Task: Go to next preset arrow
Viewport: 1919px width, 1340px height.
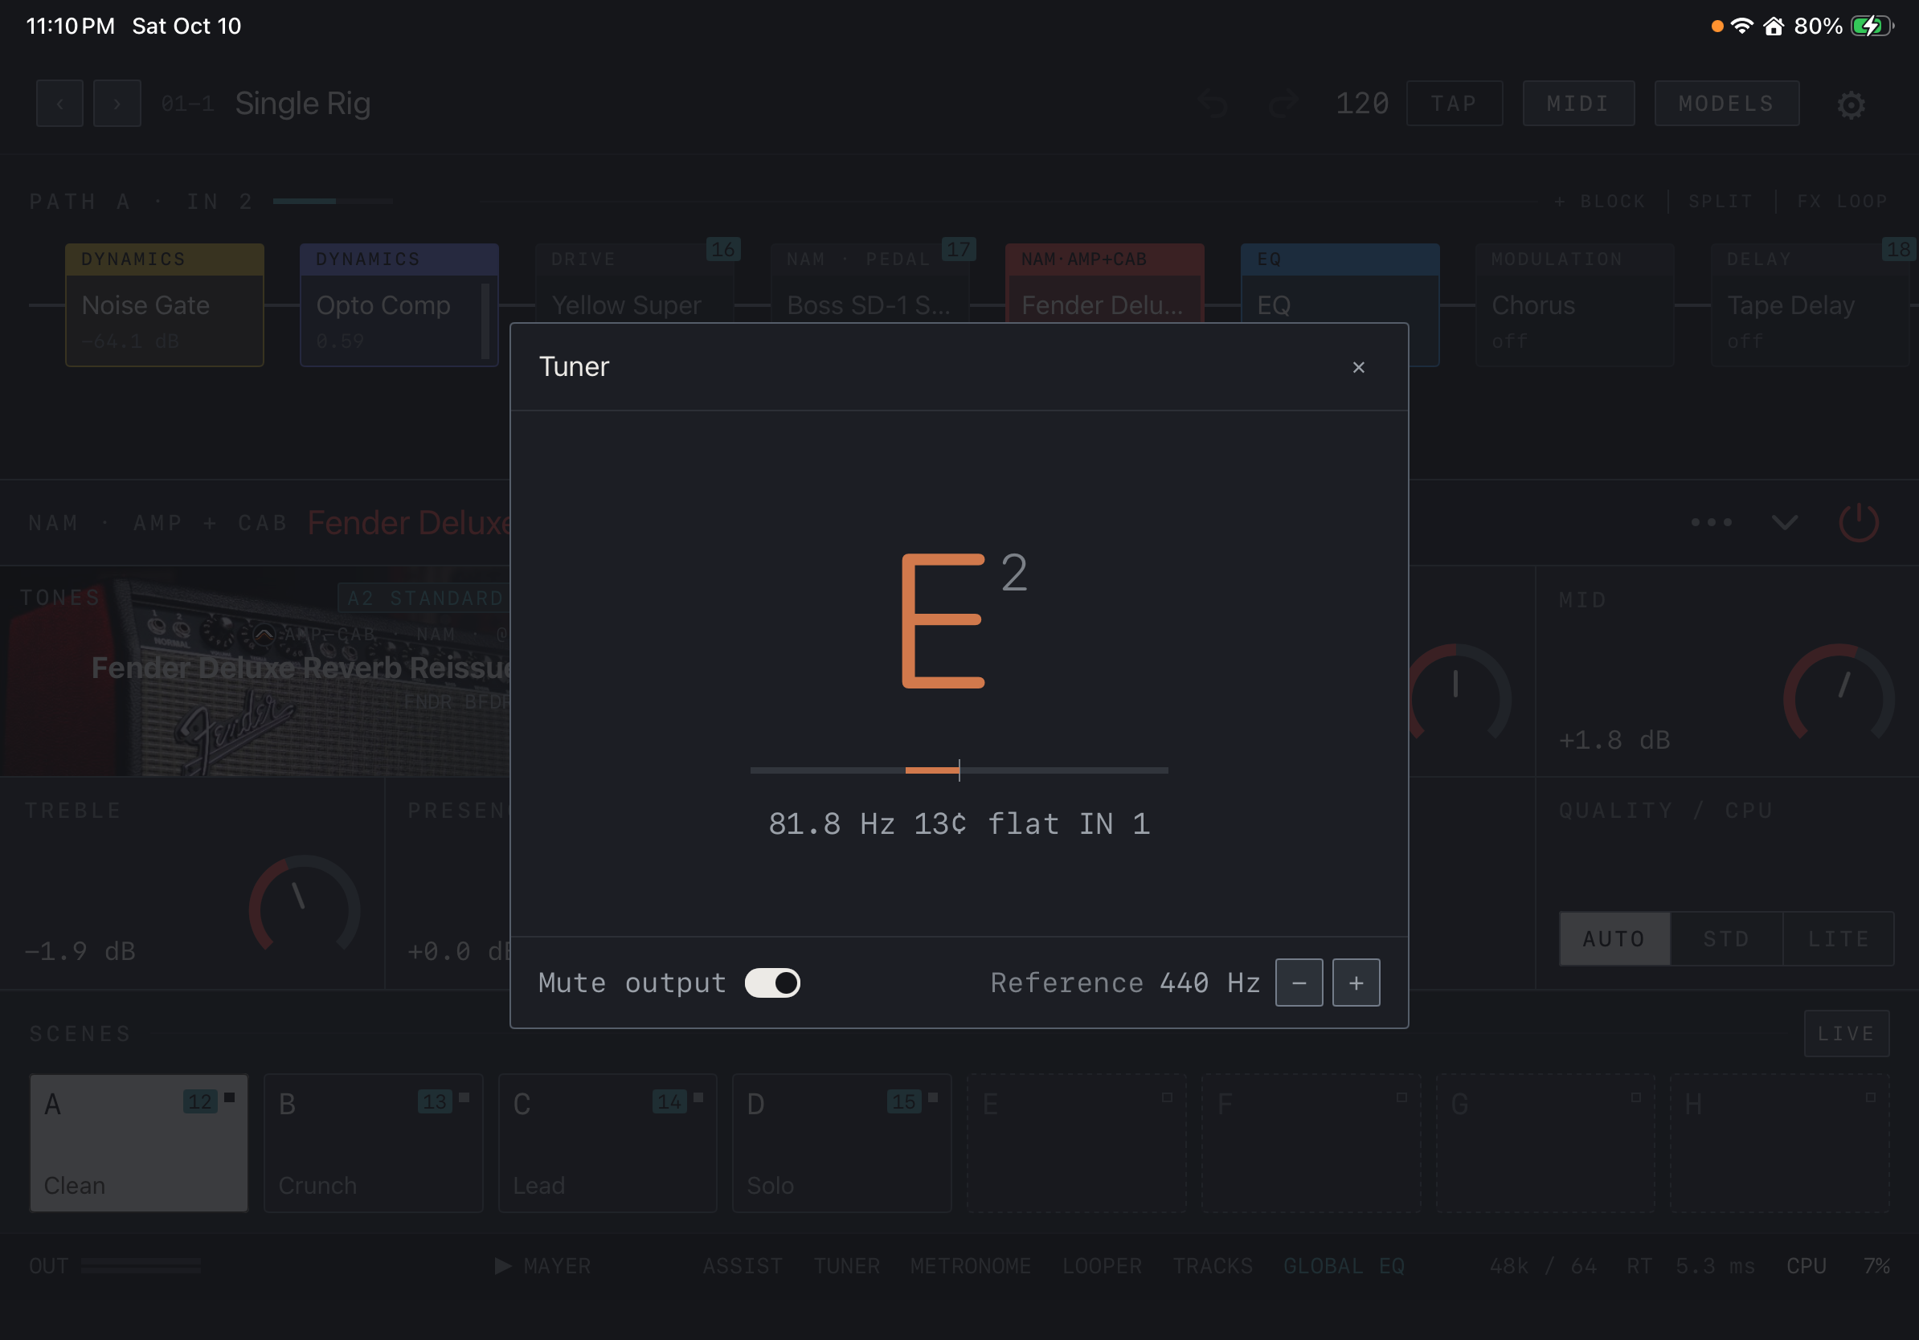Action: 117,104
